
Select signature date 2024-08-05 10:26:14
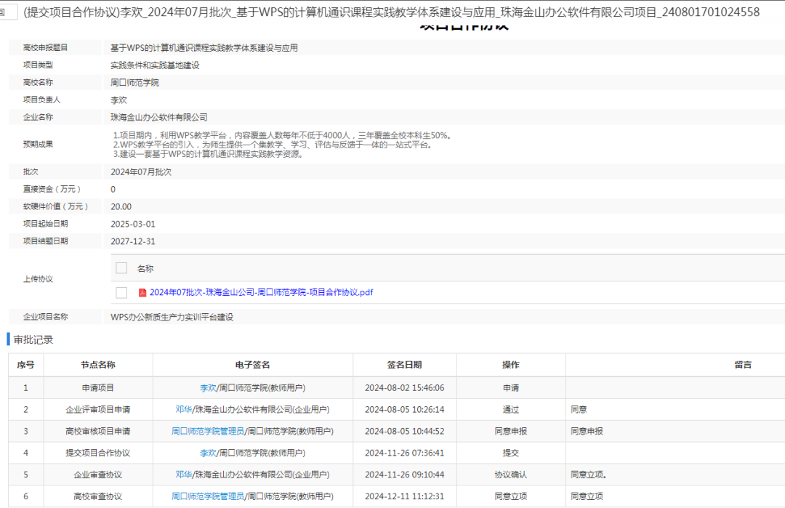405,409
